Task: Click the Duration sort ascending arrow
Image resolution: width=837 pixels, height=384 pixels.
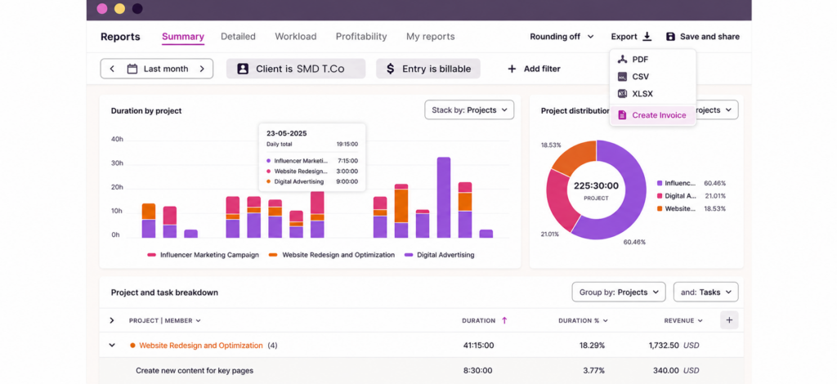Action: click(x=504, y=320)
